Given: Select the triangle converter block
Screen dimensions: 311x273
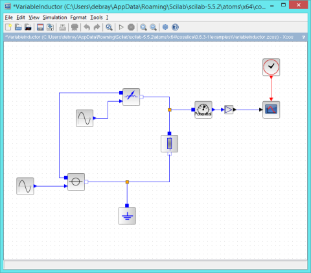Looking at the screenshot, I should 229,110.
